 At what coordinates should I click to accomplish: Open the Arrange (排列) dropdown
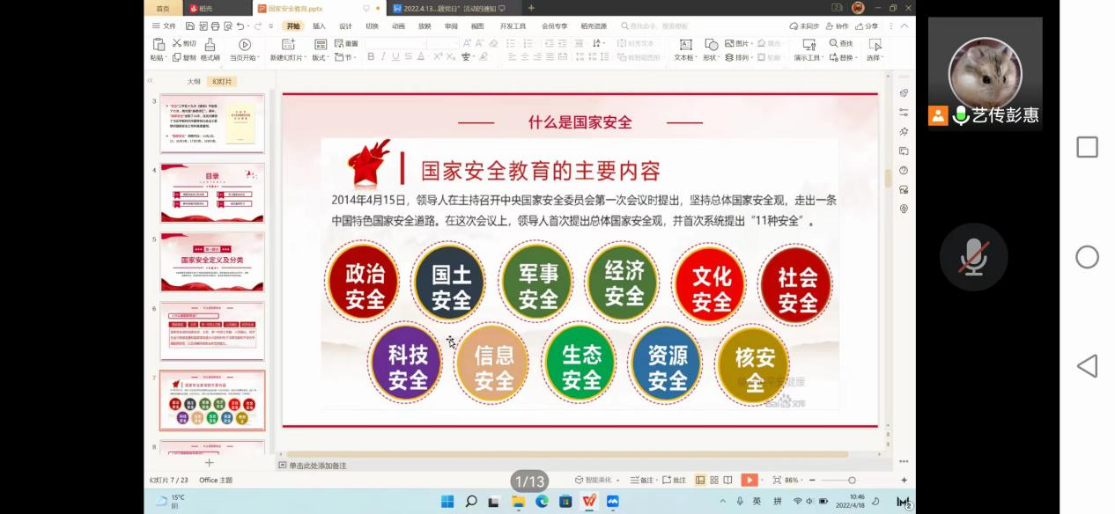pyautogui.click(x=738, y=57)
